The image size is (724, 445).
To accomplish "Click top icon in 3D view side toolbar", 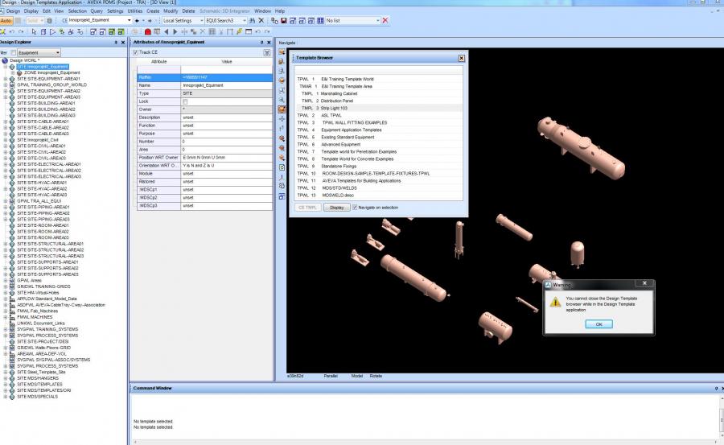I will pyautogui.click(x=282, y=52).
